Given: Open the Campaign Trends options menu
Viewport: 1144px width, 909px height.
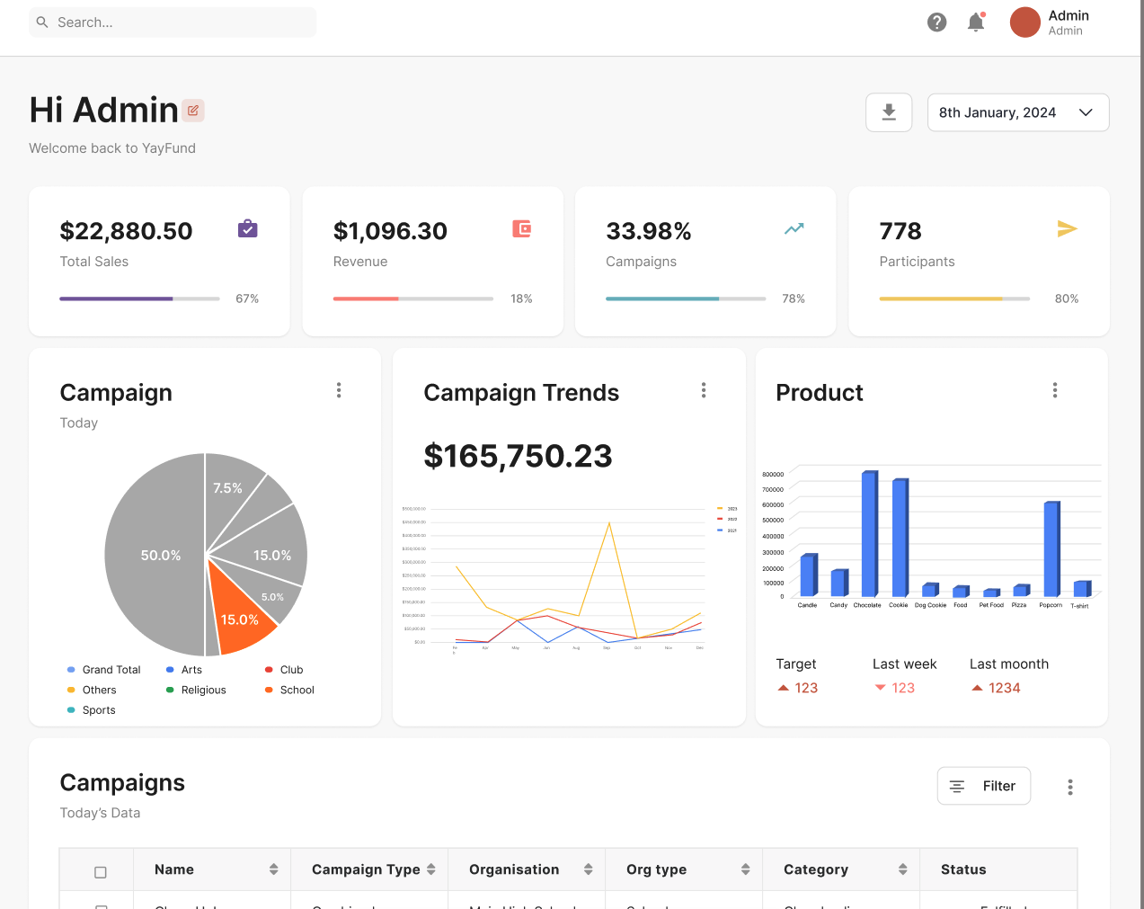Looking at the screenshot, I should [704, 390].
